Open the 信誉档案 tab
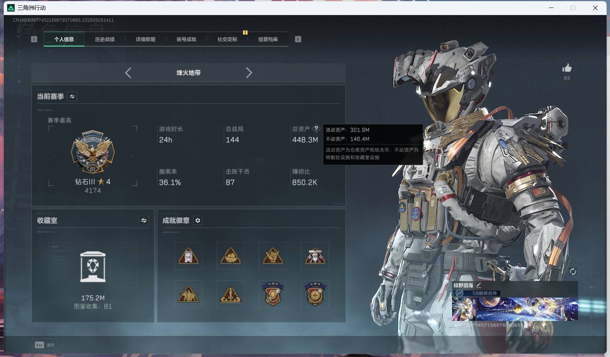Viewport: 610px width, 357px height. click(268, 39)
